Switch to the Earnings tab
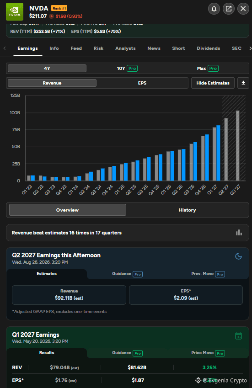Viewport: 252px width, 388px height. pos(28,48)
